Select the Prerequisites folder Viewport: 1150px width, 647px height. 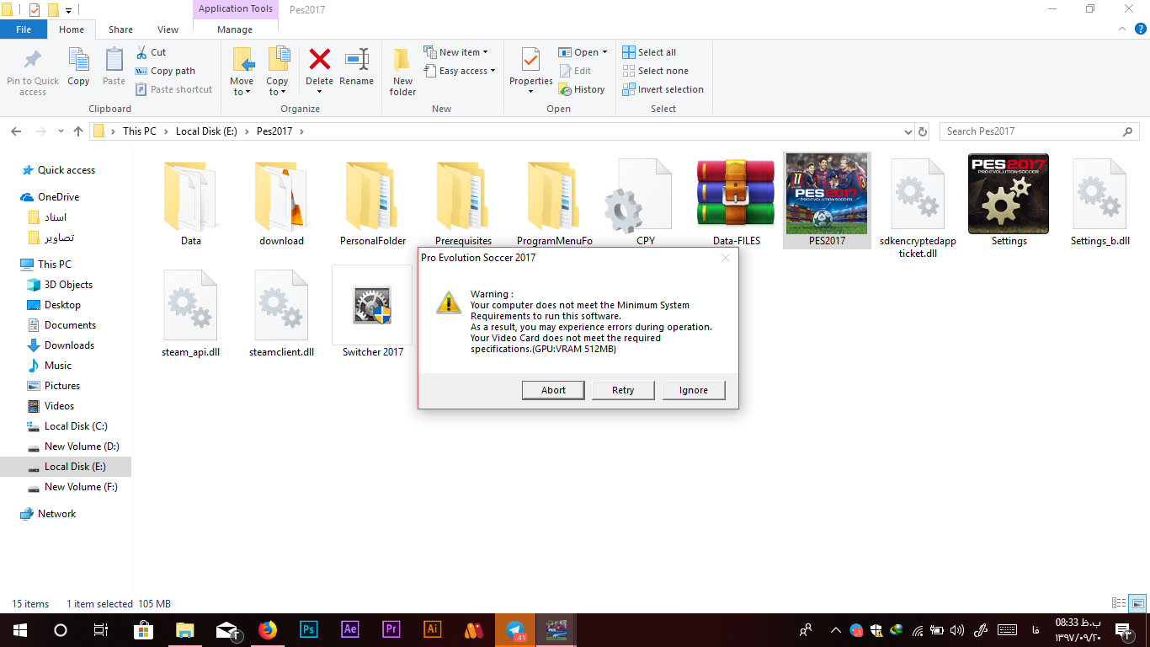pyautogui.click(x=463, y=202)
